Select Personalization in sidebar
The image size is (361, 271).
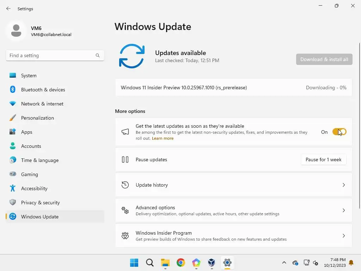coord(55,118)
